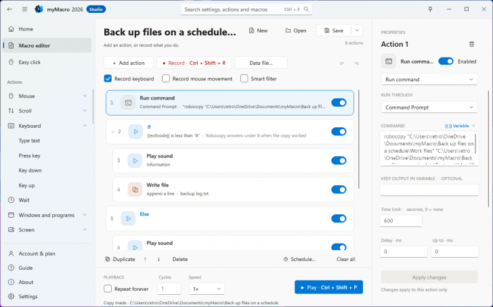The height and width of the screenshot is (307, 493).
Task: Open the Schedule dialog
Action: coord(299,259)
